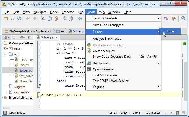The width and height of the screenshot is (189, 117).
Task: Click the lock read-only status icon
Action: click(x=171, y=113)
